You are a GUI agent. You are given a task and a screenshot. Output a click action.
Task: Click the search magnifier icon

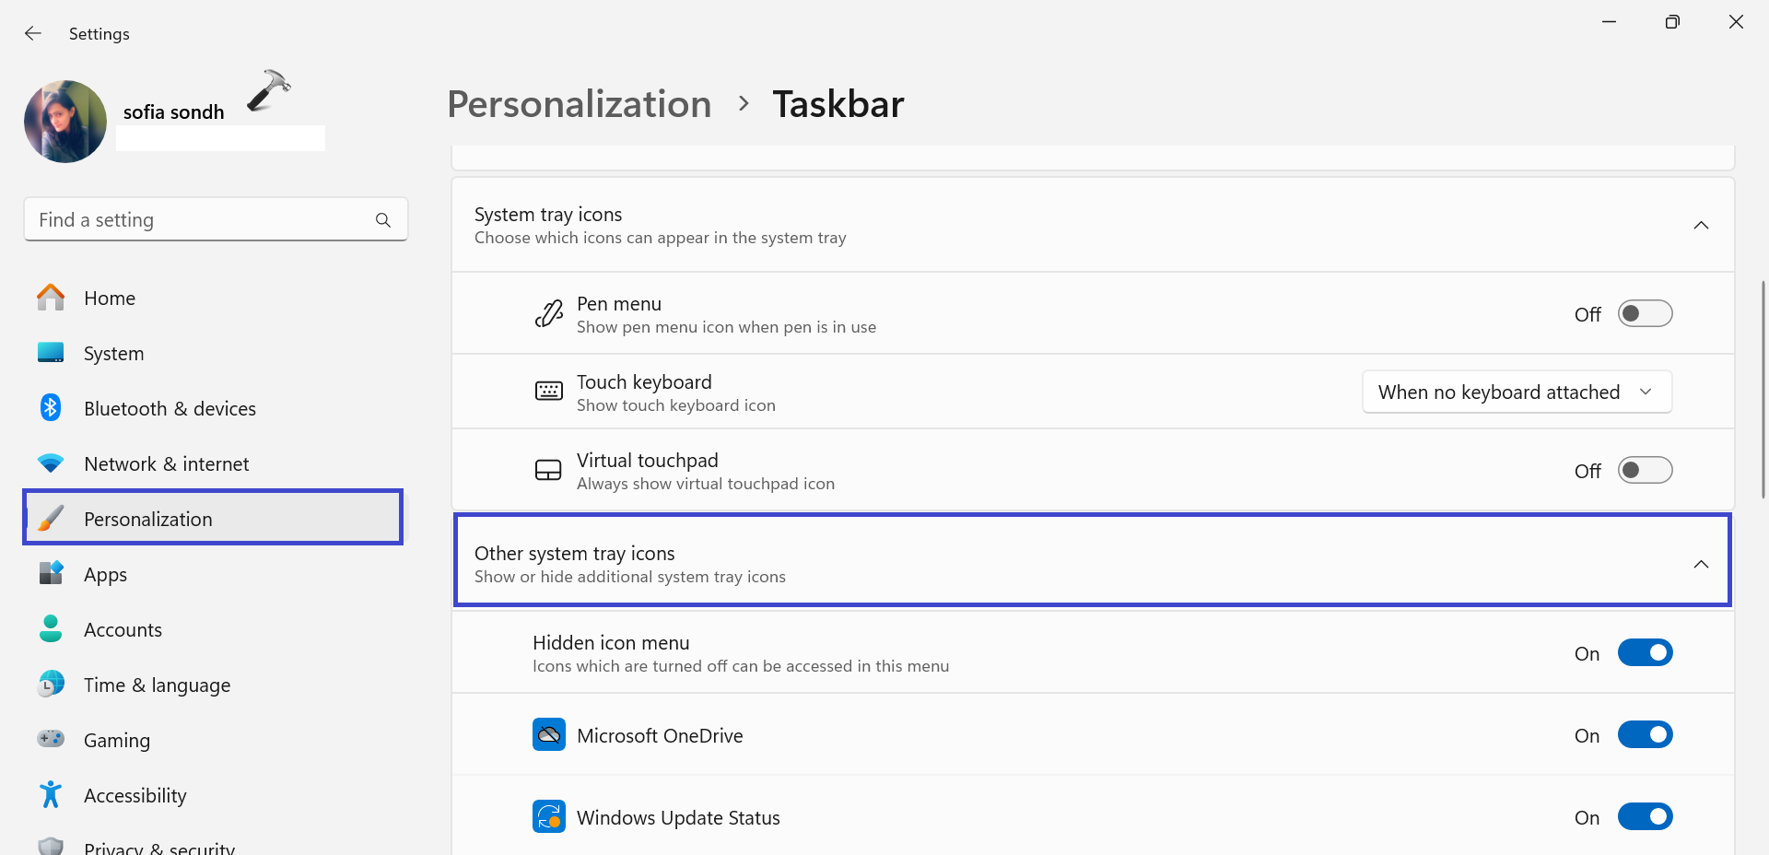(x=383, y=220)
